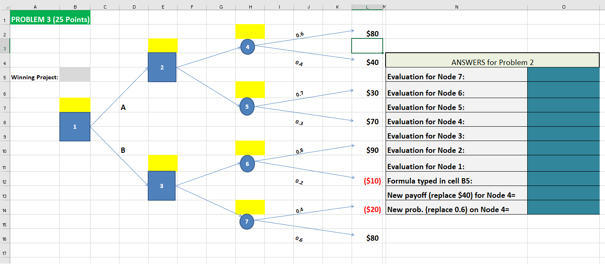
Task: Select the blue decision node 1 square
Action: tap(75, 127)
